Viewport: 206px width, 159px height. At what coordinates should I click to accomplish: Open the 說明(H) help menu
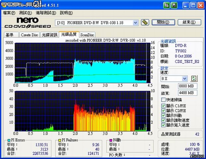click(66, 13)
